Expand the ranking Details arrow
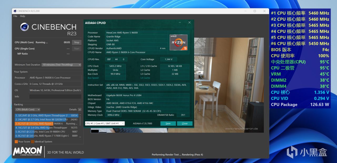The height and width of the screenshot is (163, 337). coord(80,110)
